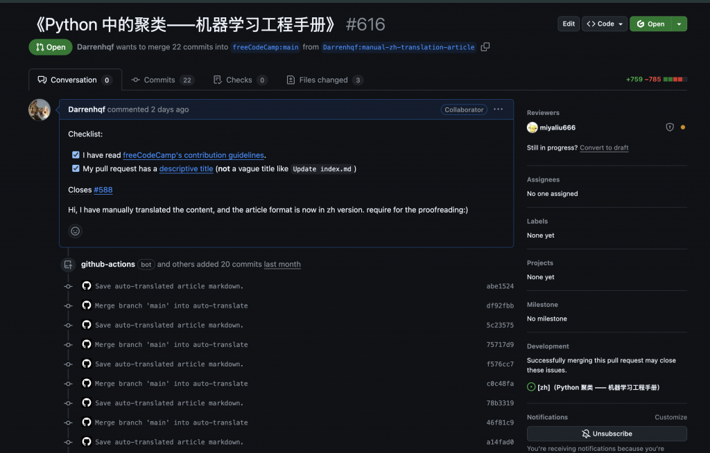710x453 pixels.
Task: Click GitHub avatar on commit 5c23575
Action: pyautogui.click(x=87, y=324)
